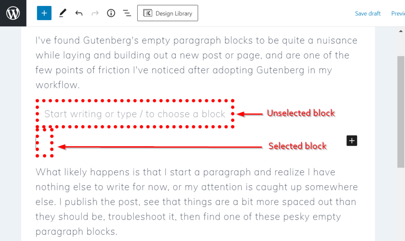
Task: Undo the last change
Action: tap(79, 13)
